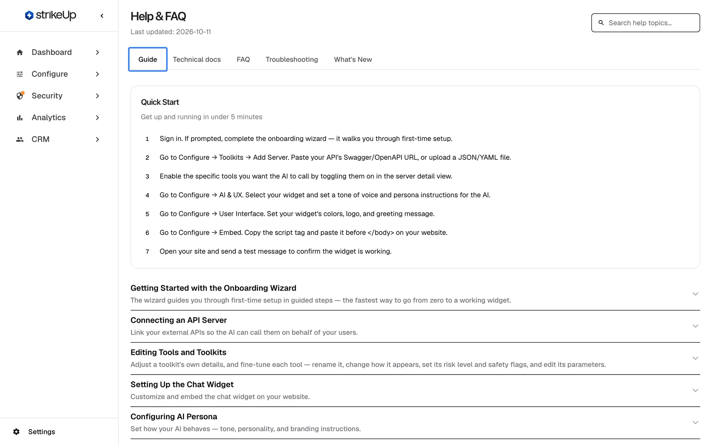Click the strikeUp logo icon
712x445 pixels.
point(29,15)
